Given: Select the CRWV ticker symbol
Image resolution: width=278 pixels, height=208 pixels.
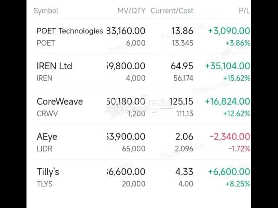Looking at the screenshot, I should (x=47, y=114).
